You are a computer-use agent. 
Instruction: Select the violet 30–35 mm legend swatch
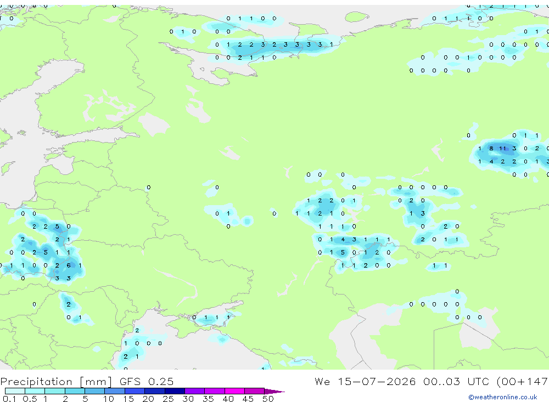(x=195, y=391)
